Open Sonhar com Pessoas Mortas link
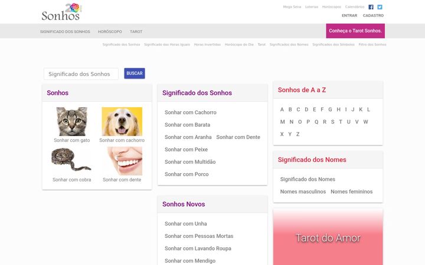The width and height of the screenshot is (425, 265). pyautogui.click(x=199, y=236)
